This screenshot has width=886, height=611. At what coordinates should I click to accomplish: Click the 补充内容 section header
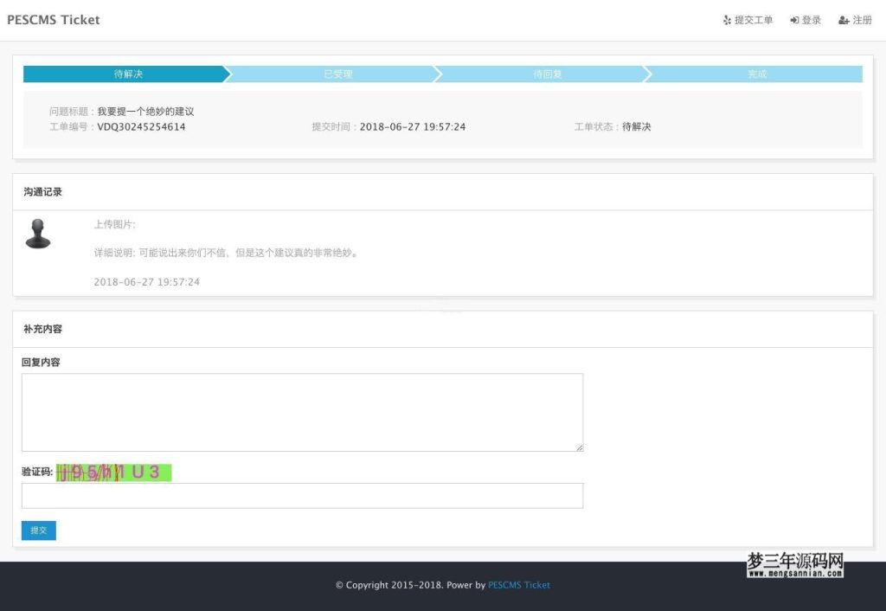pyautogui.click(x=42, y=329)
